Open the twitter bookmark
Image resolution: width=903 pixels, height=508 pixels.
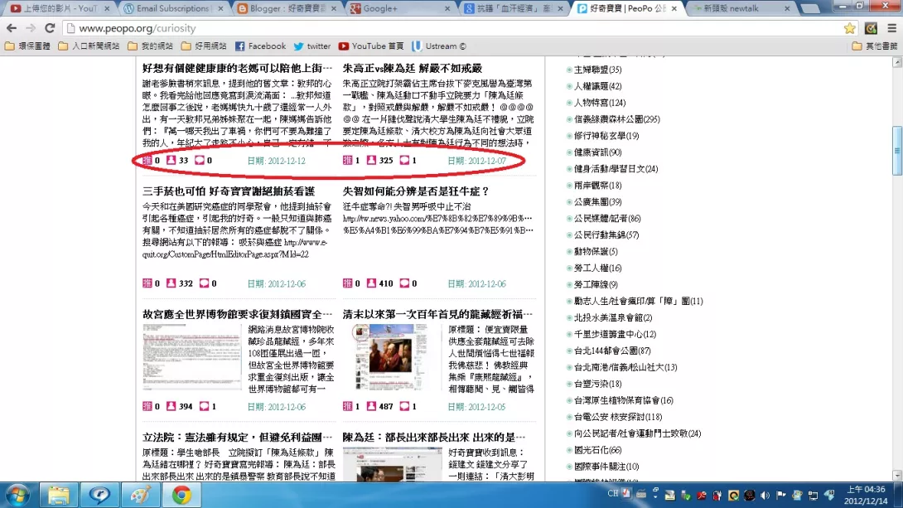312,46
